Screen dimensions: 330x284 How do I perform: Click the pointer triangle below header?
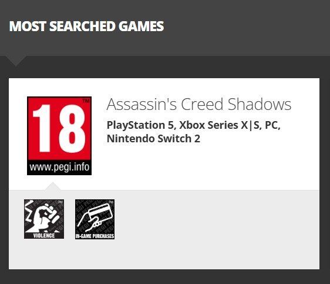click(x=16, y=61)
